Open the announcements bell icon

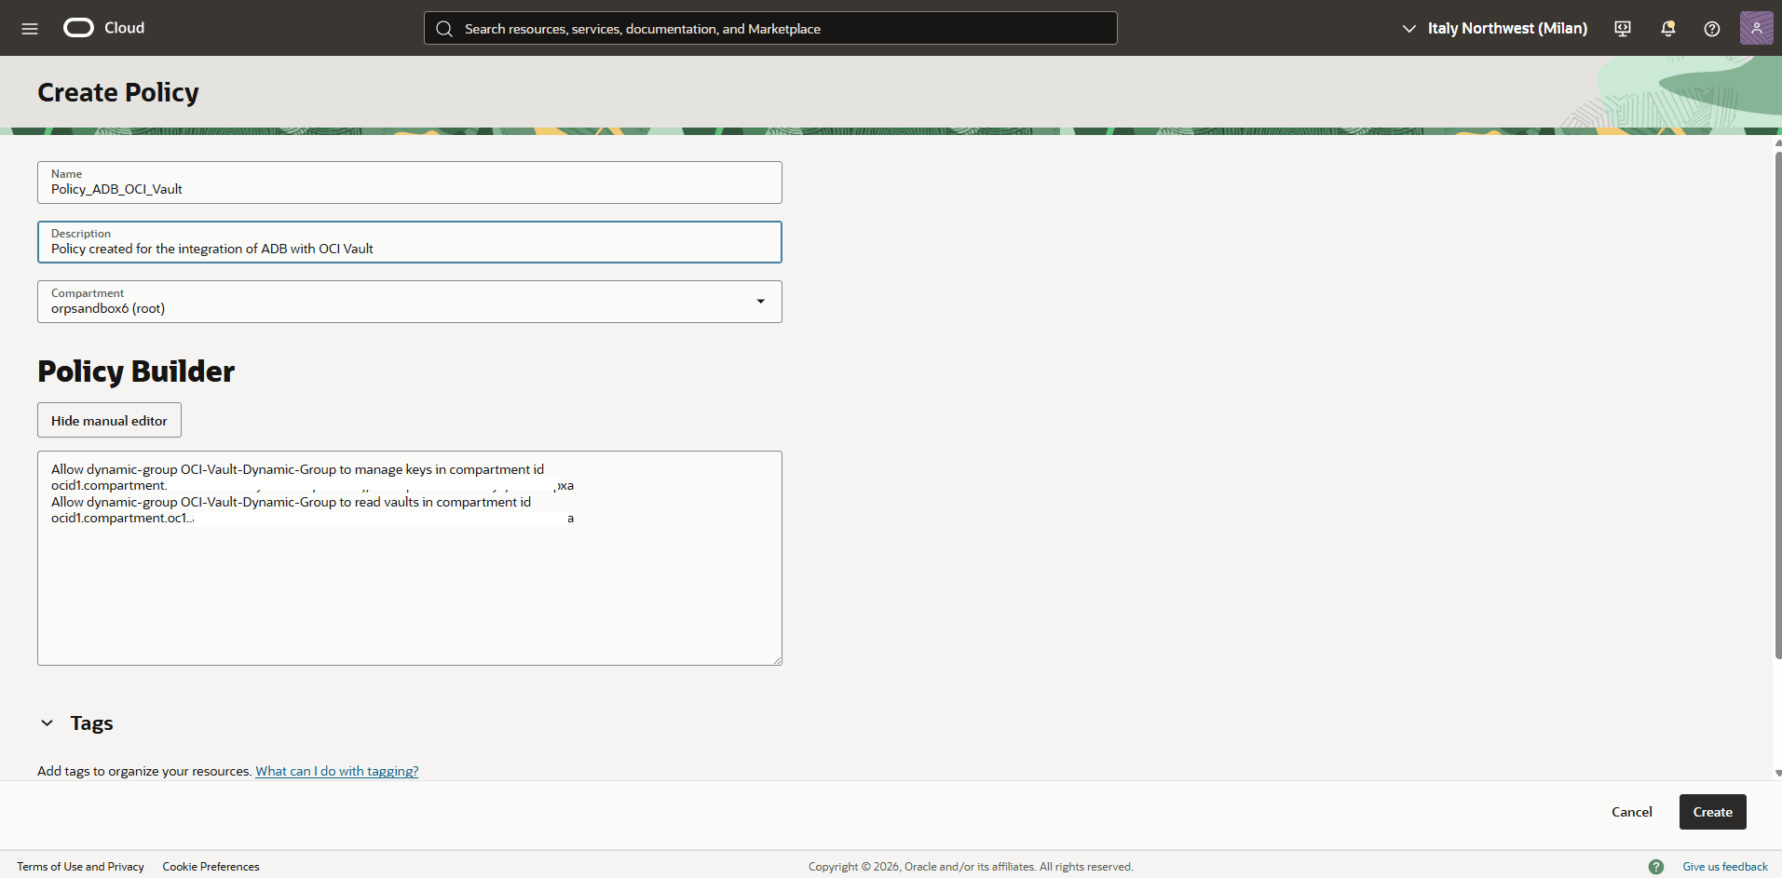point(1667,29)
